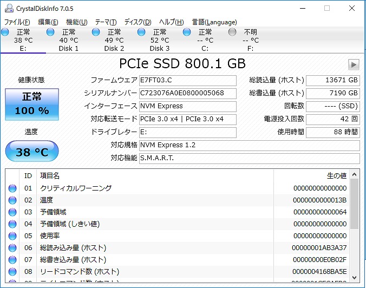Expand the テーマ(T) theme menu
The image size is (366, 288).
tap(106, 22)
